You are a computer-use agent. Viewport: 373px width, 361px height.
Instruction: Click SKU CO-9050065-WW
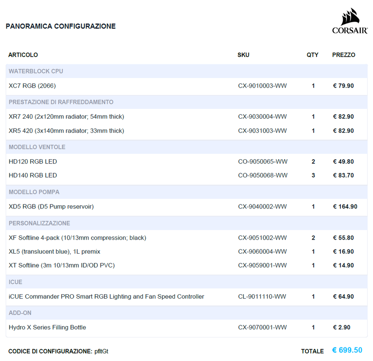(x=262, y=162)
